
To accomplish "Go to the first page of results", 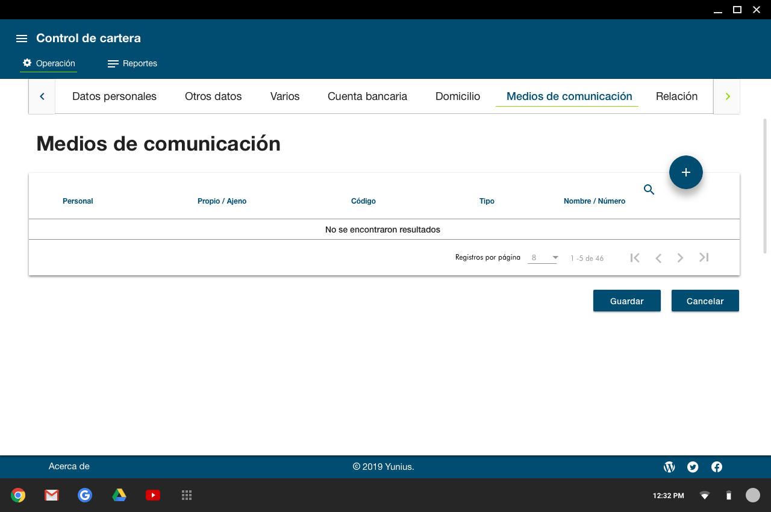I will pyautogui.click(x=634, y=258).
